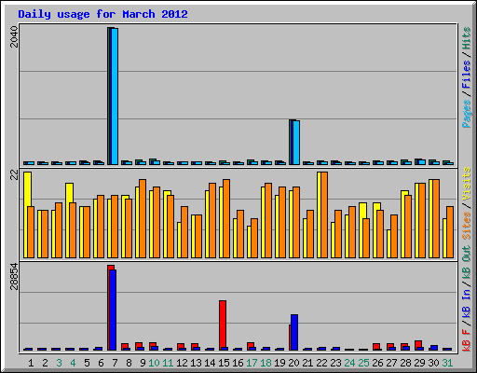Viewport: 477px width, 373px height.
Task: Click day label 22 on x-axis
Action: pos(321,363)
